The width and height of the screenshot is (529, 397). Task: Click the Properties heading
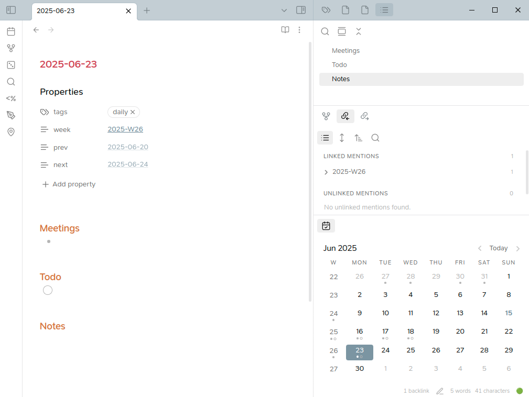(61, 92)
